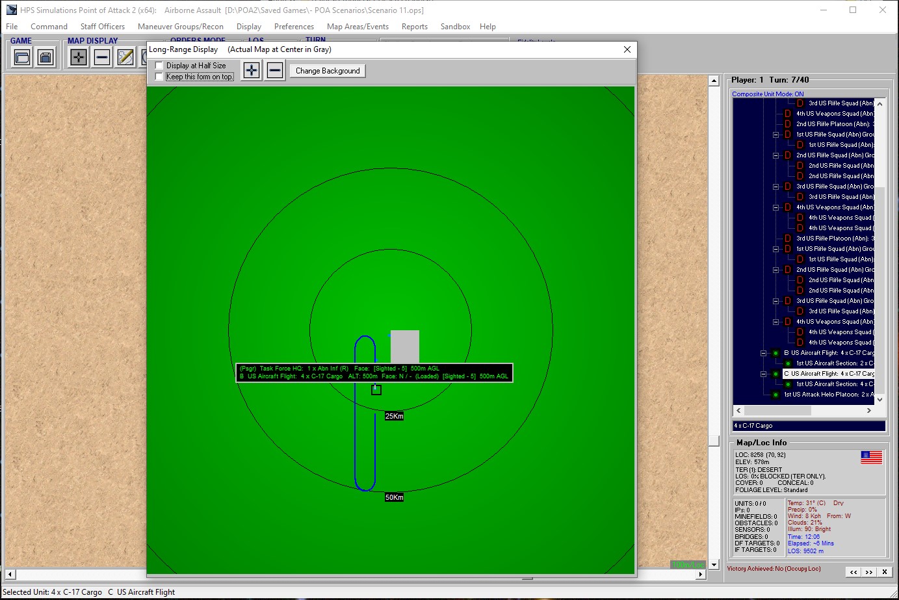The image size is (899, 600).
Task: Collapse 2nd Rifle Squad Group under 2nd Platoon
Action: click(775, 155)
